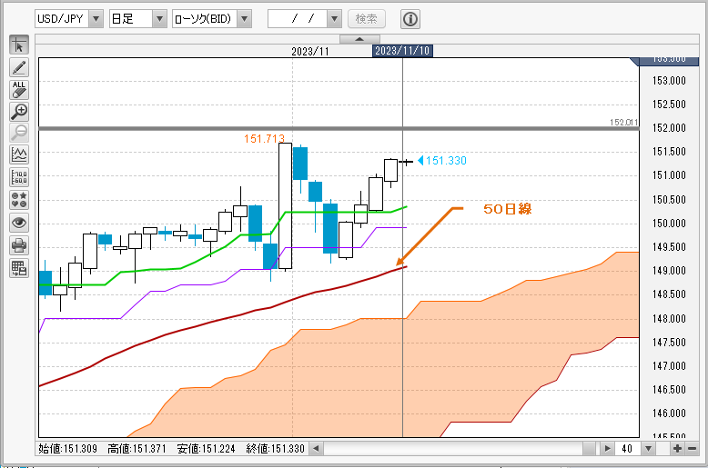Zoom in with the magnifier plus tool

(19, 112)
